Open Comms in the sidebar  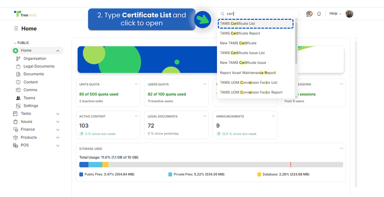30,90
